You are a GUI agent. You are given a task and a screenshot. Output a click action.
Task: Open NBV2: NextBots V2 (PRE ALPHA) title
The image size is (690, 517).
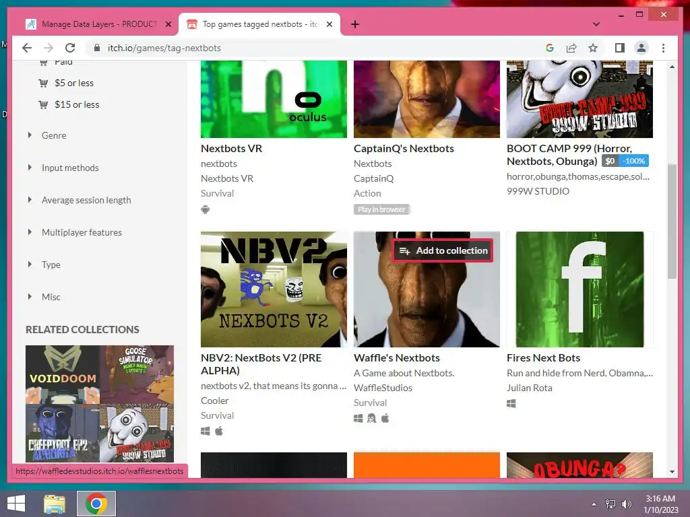(x=261, y=364)
